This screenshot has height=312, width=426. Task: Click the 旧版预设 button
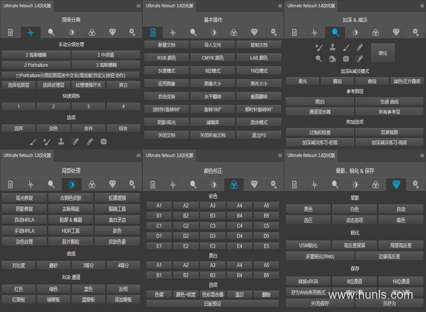pyautogui.click(x=213, y=304)
